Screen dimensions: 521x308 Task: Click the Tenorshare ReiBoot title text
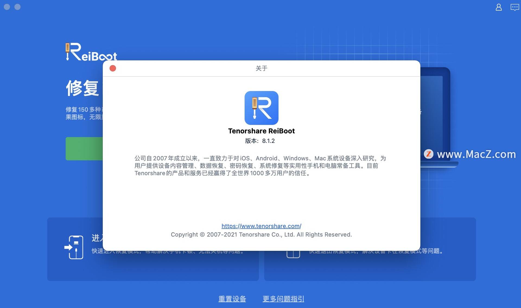261,131
